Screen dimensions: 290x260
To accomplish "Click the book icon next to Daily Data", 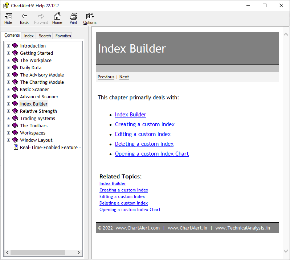I will point(15,67).
